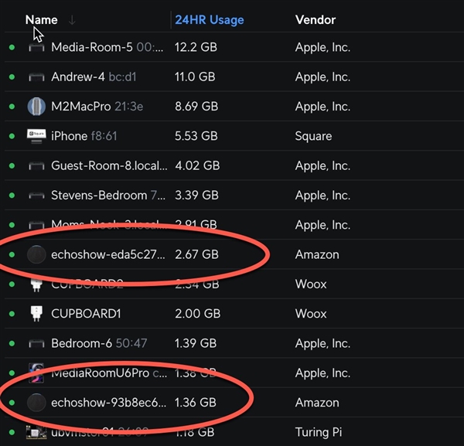Viewport: 464px width, 446px height.
Task: Click the echoshow-93b8ec6 round device icon
Action: coord(36,403)
